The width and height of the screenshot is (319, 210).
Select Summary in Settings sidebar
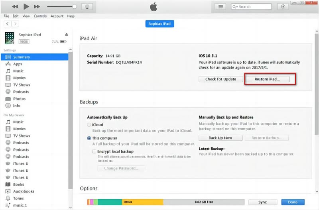tap(35, 57)
